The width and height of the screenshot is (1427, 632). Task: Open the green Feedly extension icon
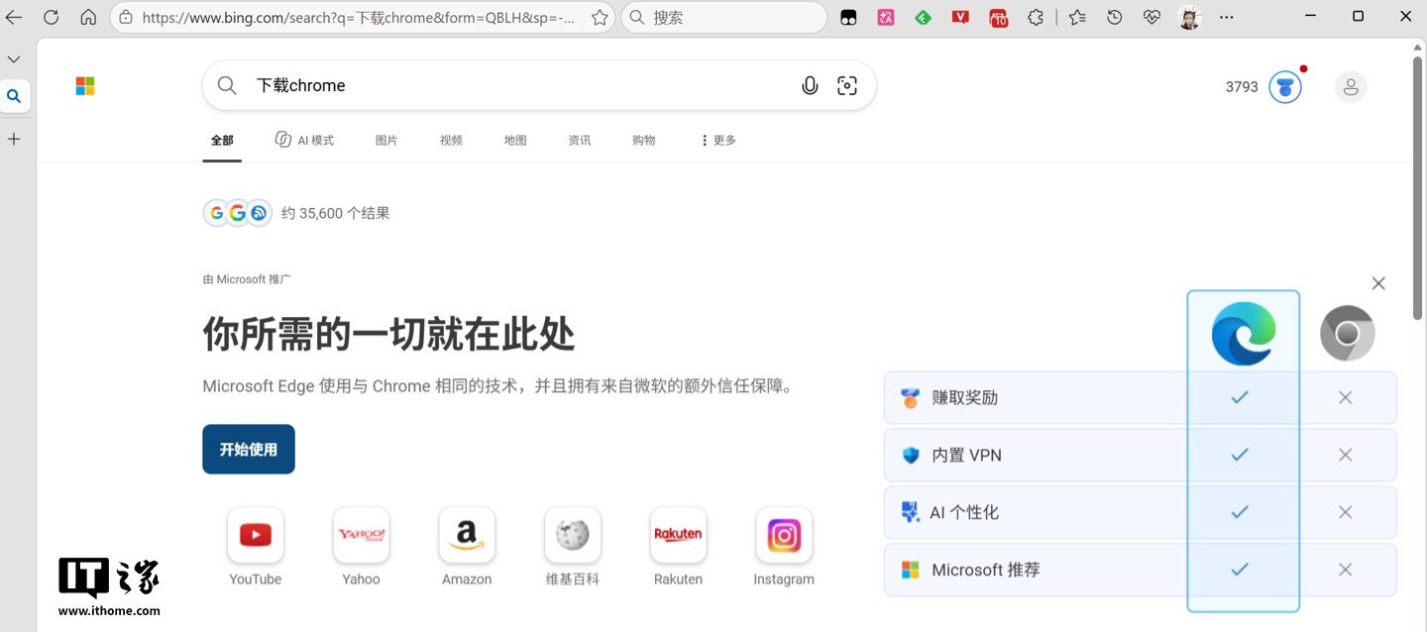[923, 17]
